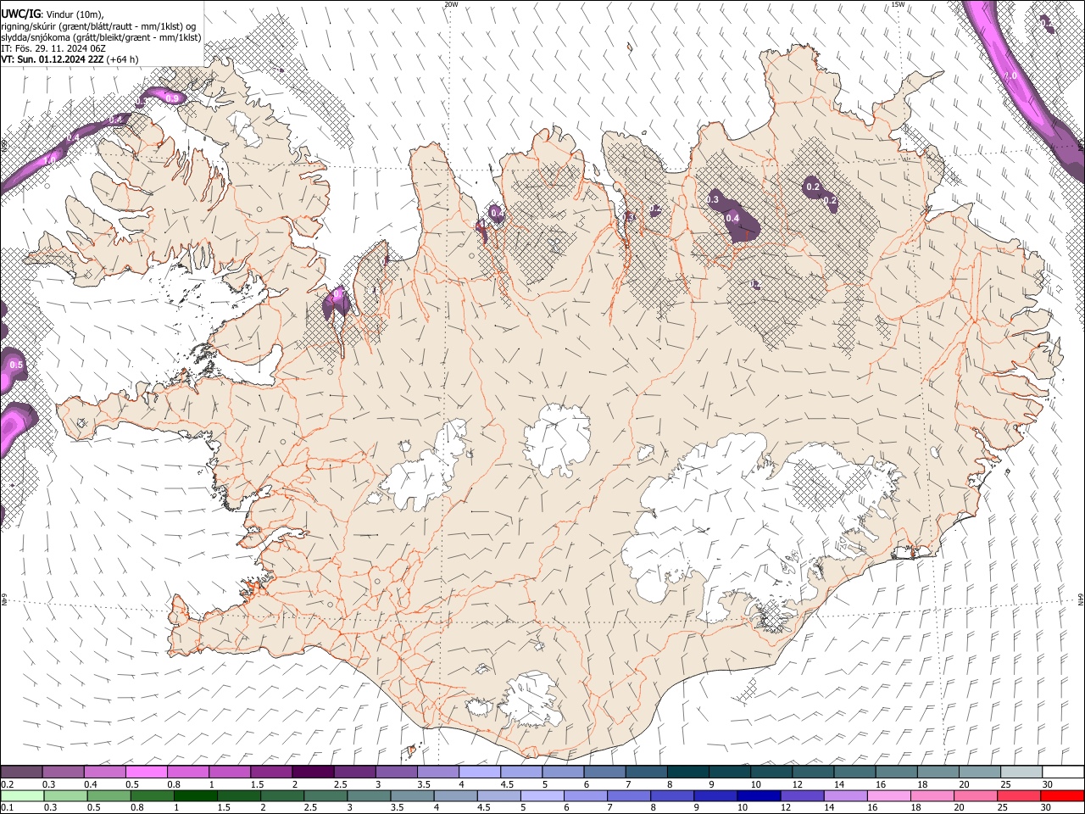The image size is (1085, 814).
Task: Click the lavender swatch between top-row 4 and 4.5
Action: point(479,772)
